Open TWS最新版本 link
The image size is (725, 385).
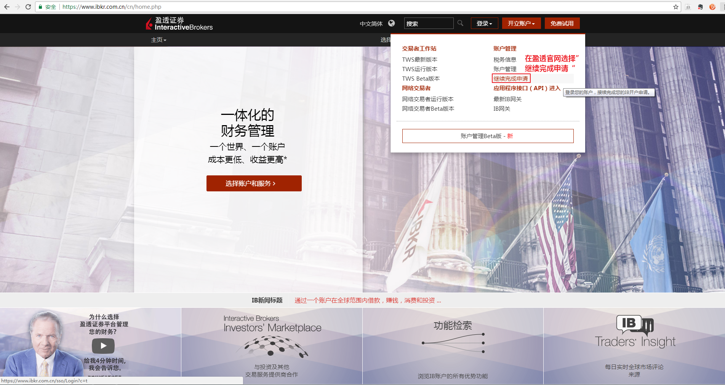[x=419, y=59]
